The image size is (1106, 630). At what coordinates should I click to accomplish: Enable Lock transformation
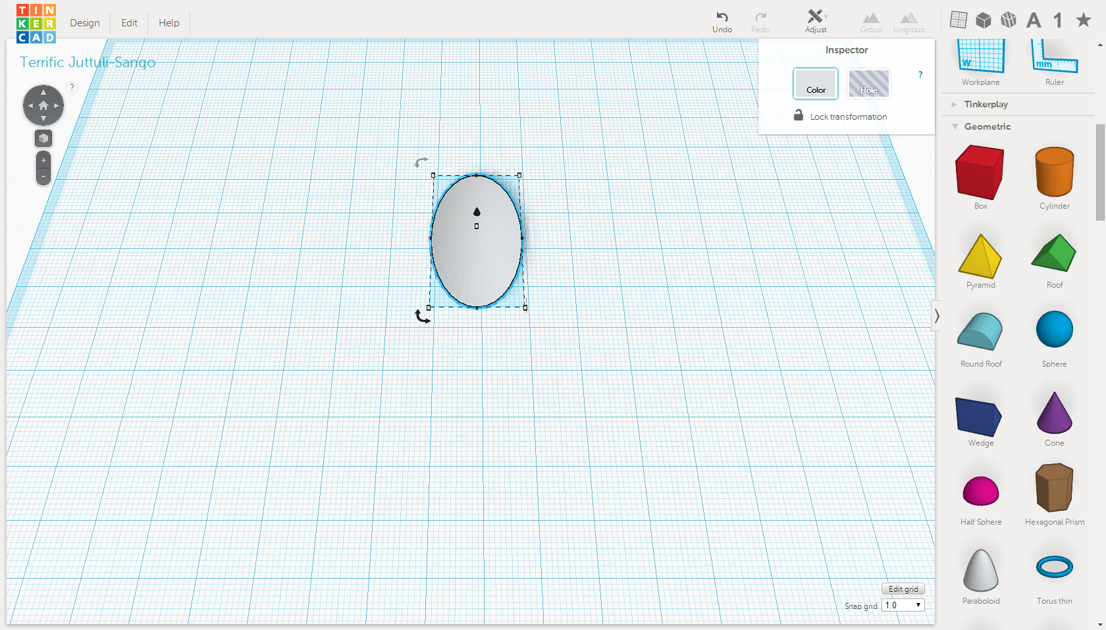[799, 115]
